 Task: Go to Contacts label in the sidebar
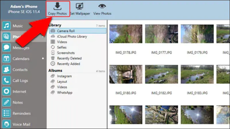[x=20, y=70]
